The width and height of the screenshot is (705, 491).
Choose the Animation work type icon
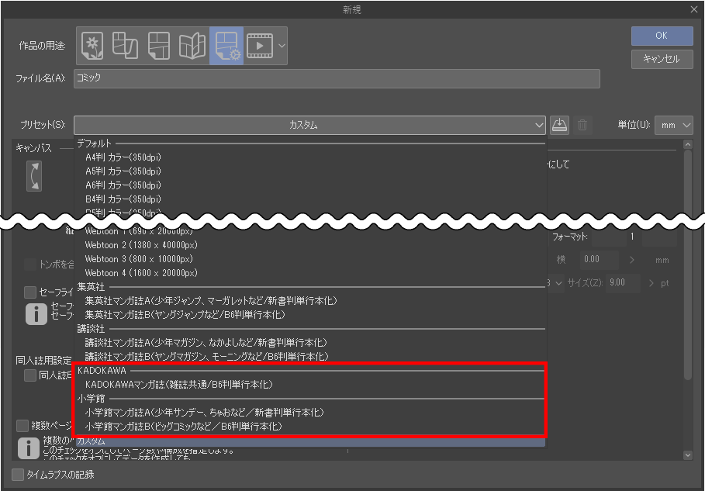click(x=260, y=46)
